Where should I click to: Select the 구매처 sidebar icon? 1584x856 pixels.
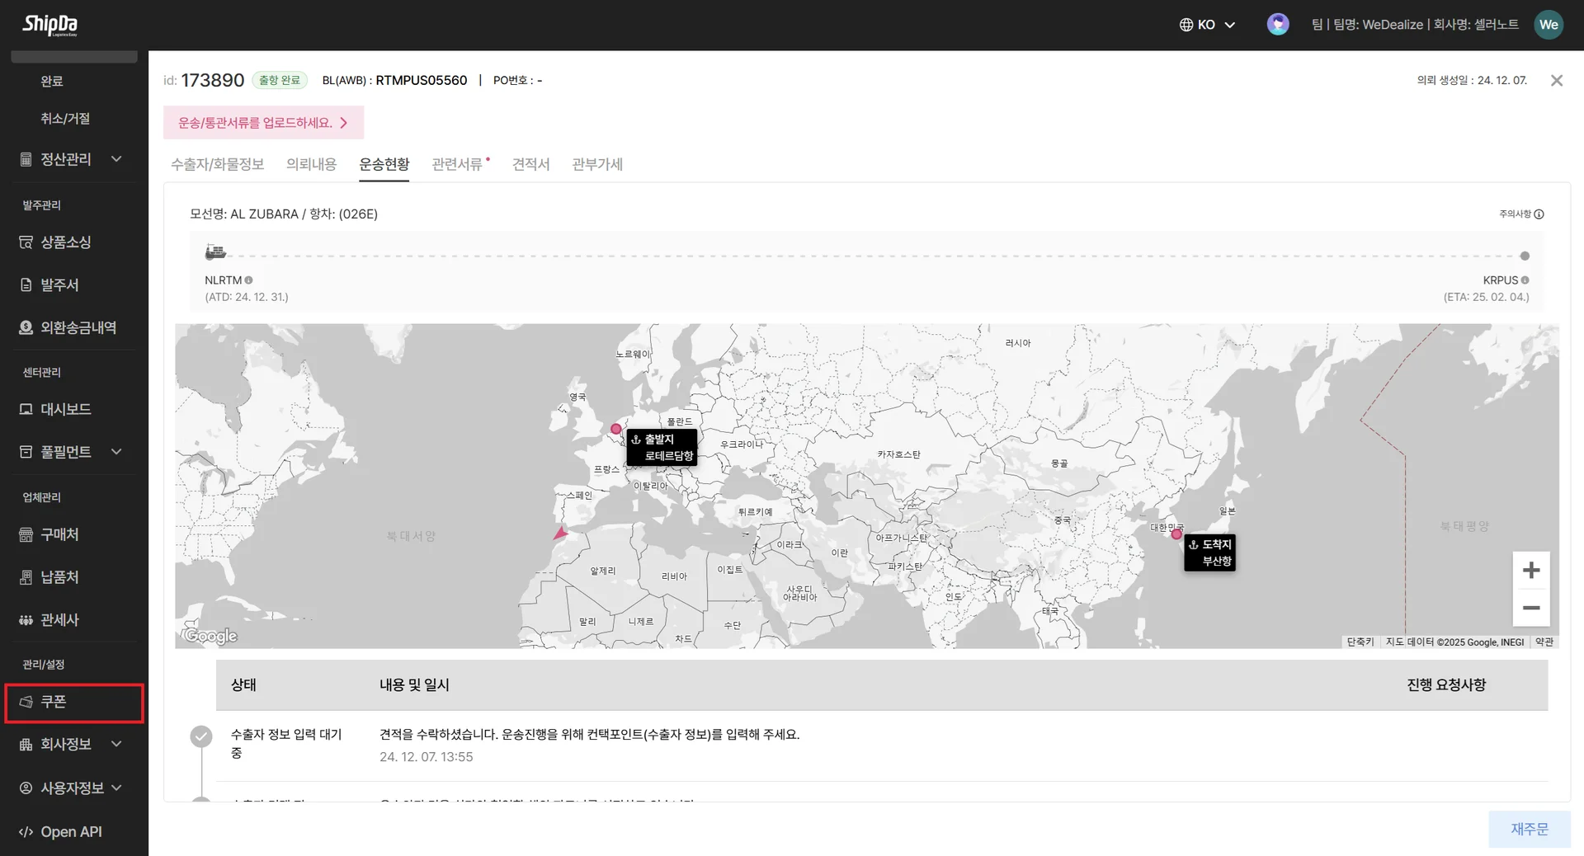(x=25, y=534)
